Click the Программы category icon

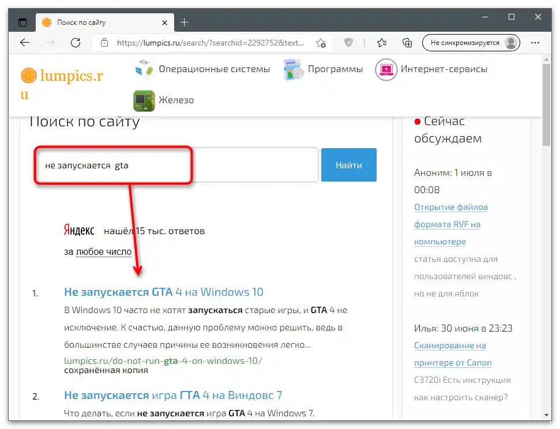pos(293,69)
